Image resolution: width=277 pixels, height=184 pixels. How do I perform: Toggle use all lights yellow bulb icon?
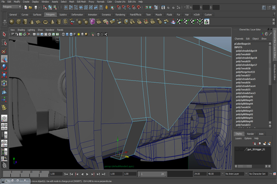point(78,34)
